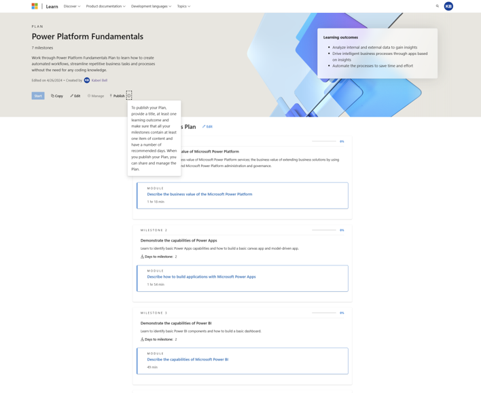Click the publish tooltip text box
Image resolution: width=481 pixels, height=393 pixels.
click(154, 138)
